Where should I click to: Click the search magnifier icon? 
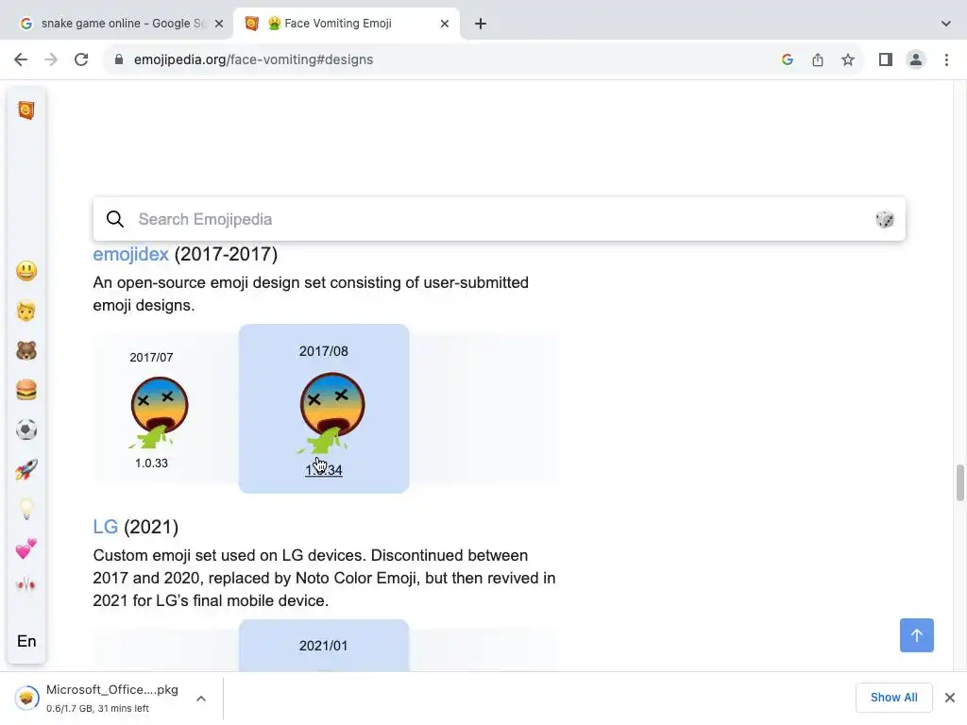point(114,219)
